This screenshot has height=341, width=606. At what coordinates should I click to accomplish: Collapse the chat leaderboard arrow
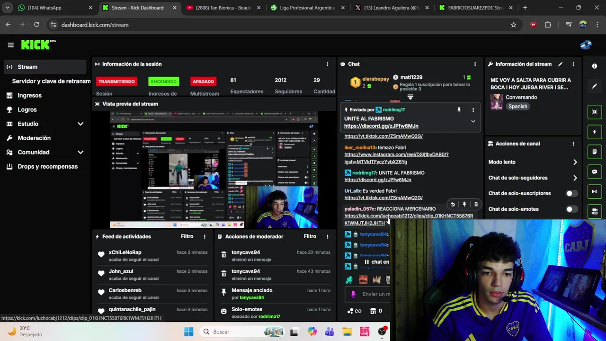click(x=410, y=97)
